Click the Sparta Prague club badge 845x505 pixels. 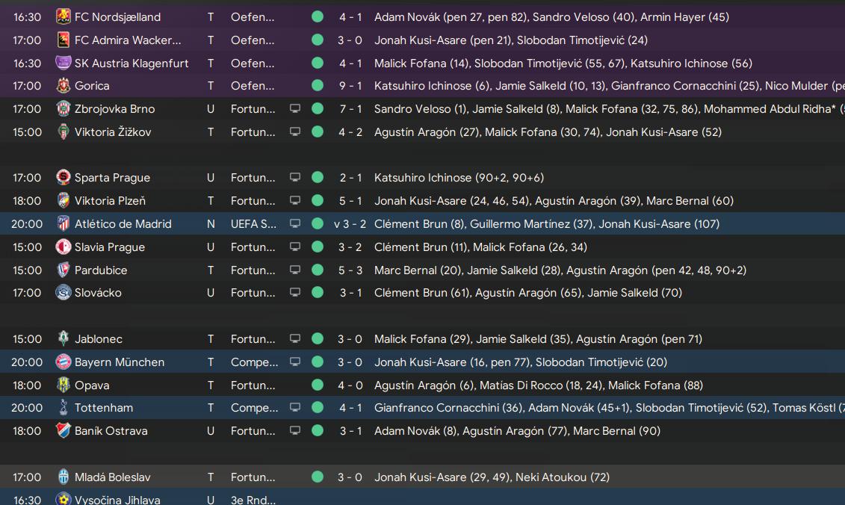(x=63, y=177)
